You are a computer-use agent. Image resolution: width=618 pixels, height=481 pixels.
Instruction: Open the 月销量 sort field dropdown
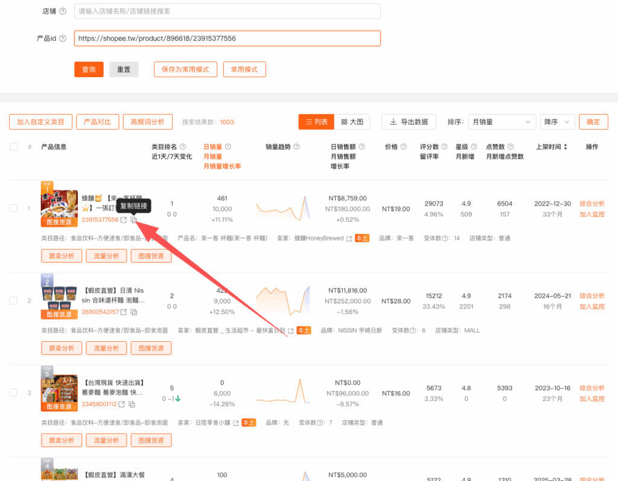point(502,122)
